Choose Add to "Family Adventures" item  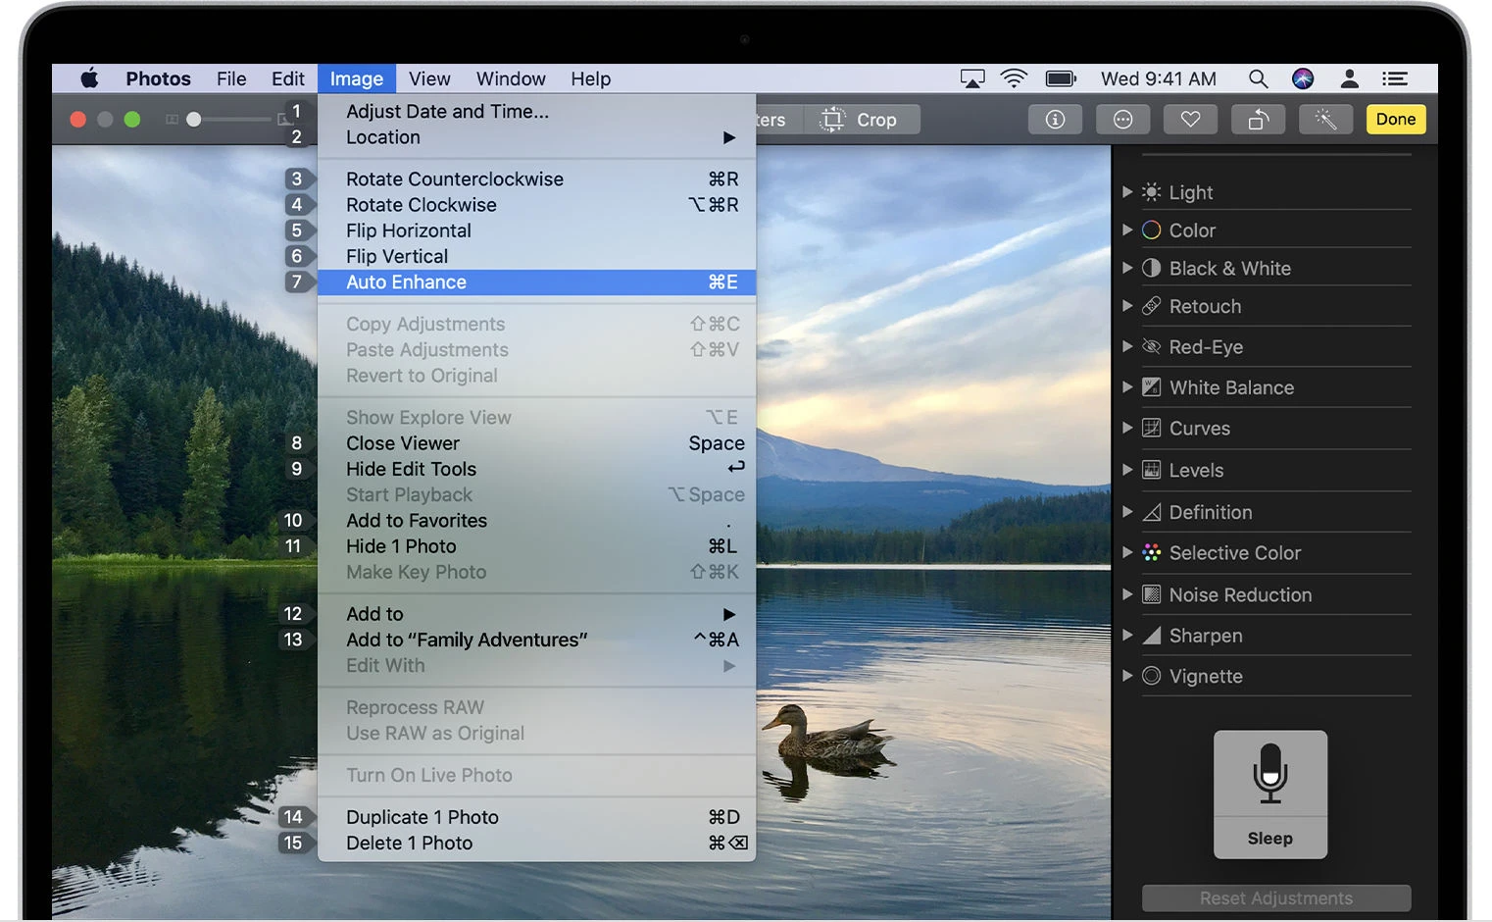536,640
